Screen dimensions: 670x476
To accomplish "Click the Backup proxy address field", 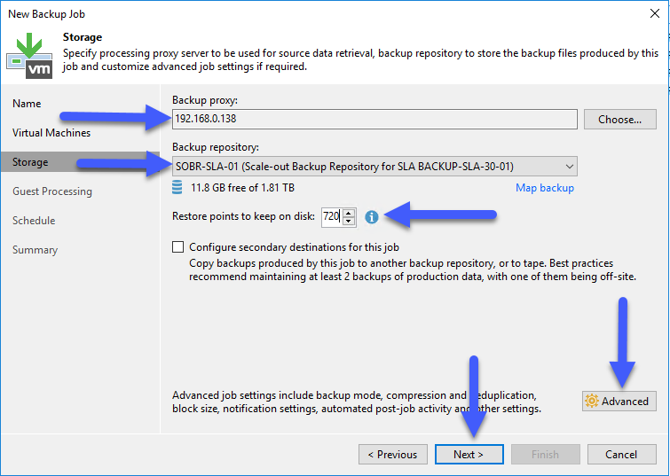I will (374, 119).
